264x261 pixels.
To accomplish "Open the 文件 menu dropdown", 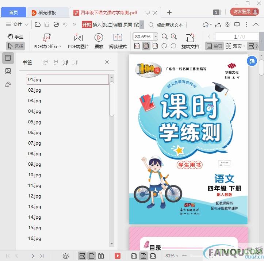I will [x=17, y=24].
